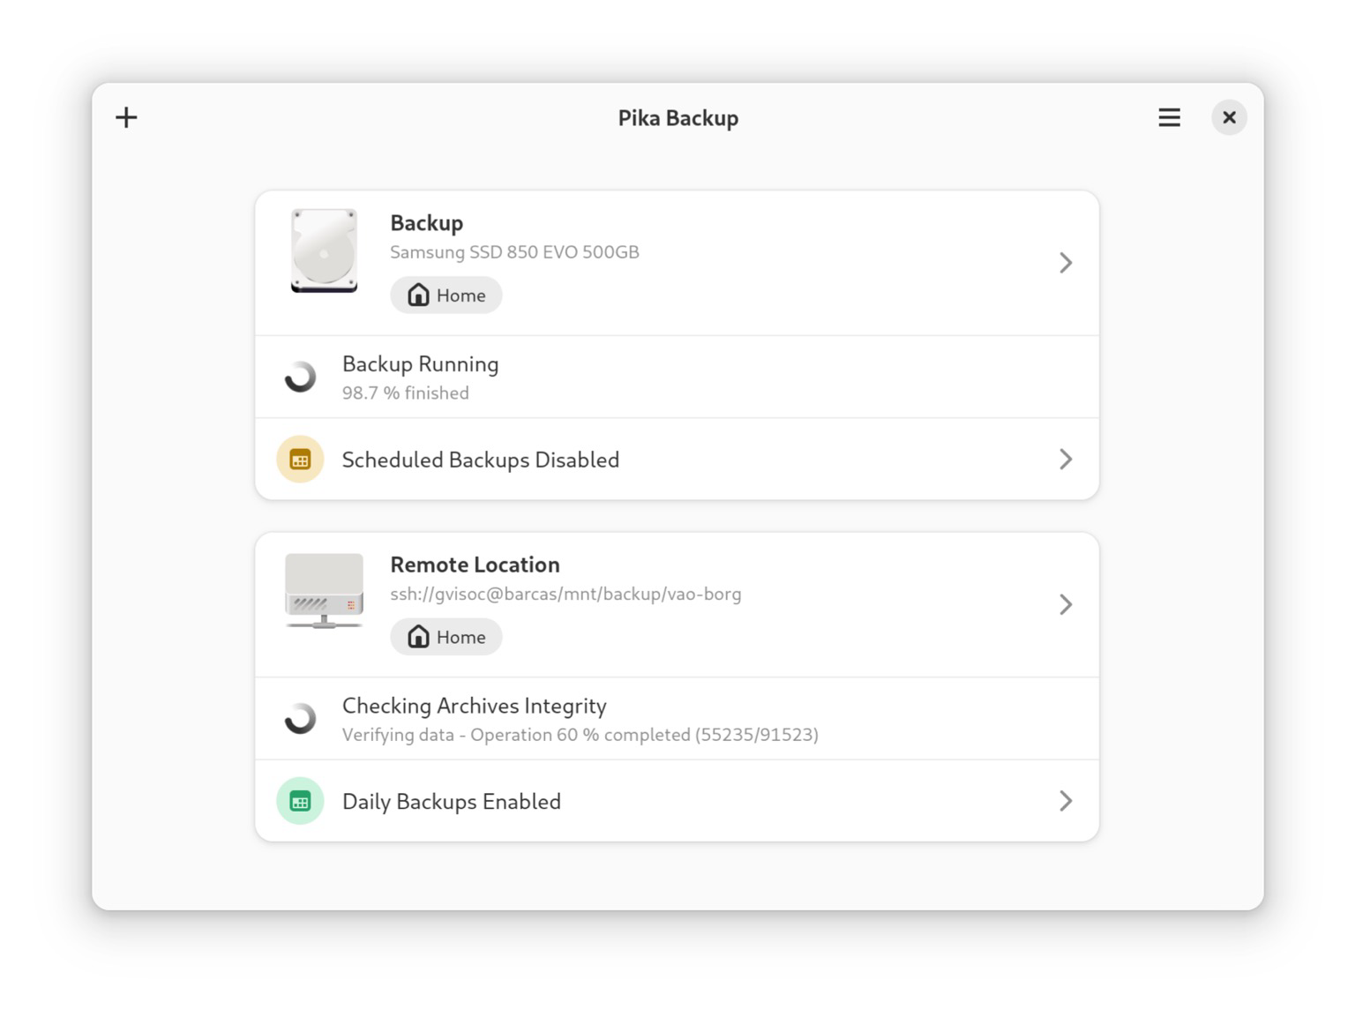
Task: Click Home tag under Samsung SSD backup
Action: [x=446, y=295]
